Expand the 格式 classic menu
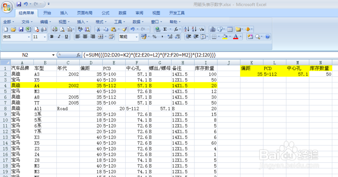The height and width of the screenshot is (177, 338). click(101, 22)
